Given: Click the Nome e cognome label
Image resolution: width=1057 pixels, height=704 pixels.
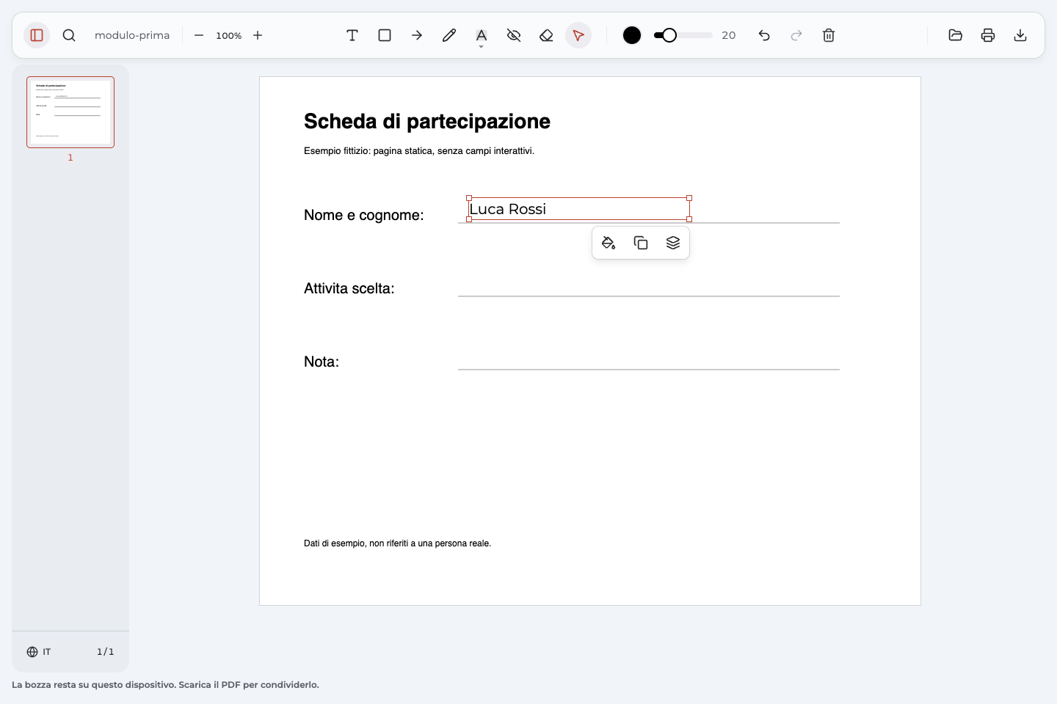Looking at the screenshot, I should (x=364, y=215).
